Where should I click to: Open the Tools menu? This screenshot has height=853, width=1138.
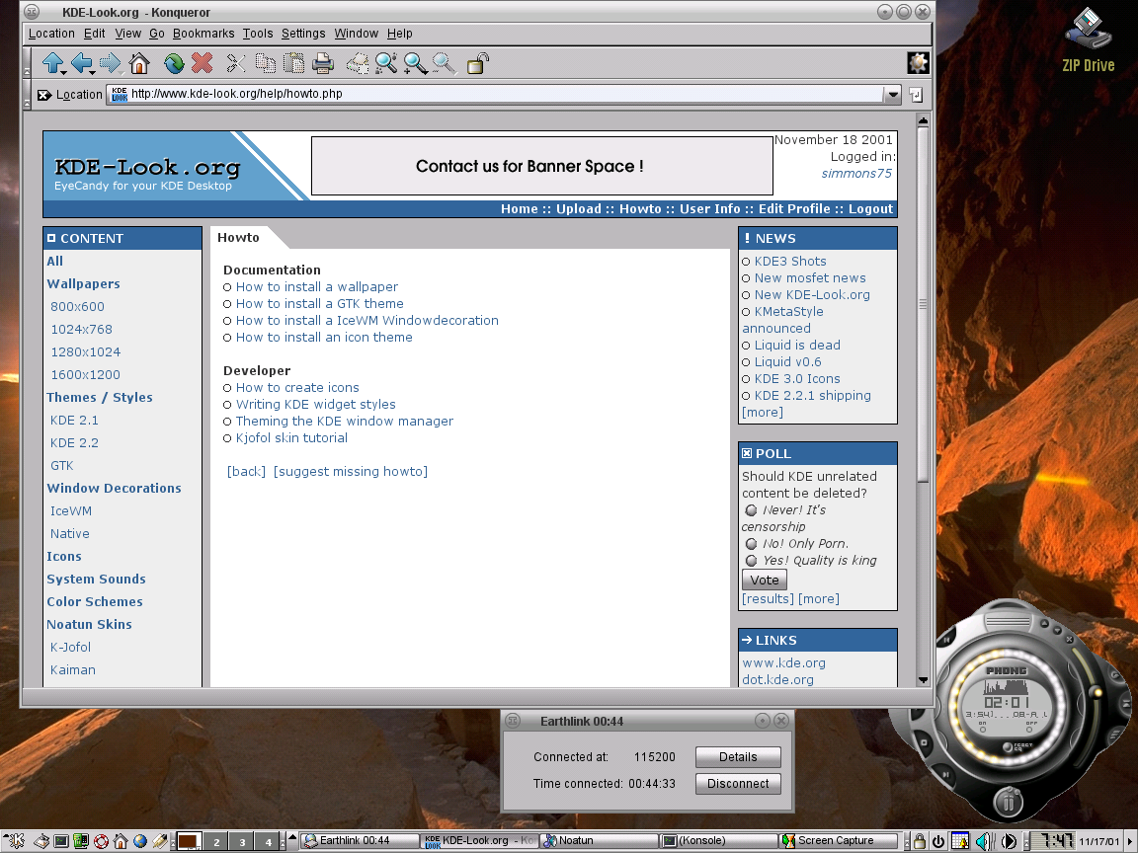(258, 34)
